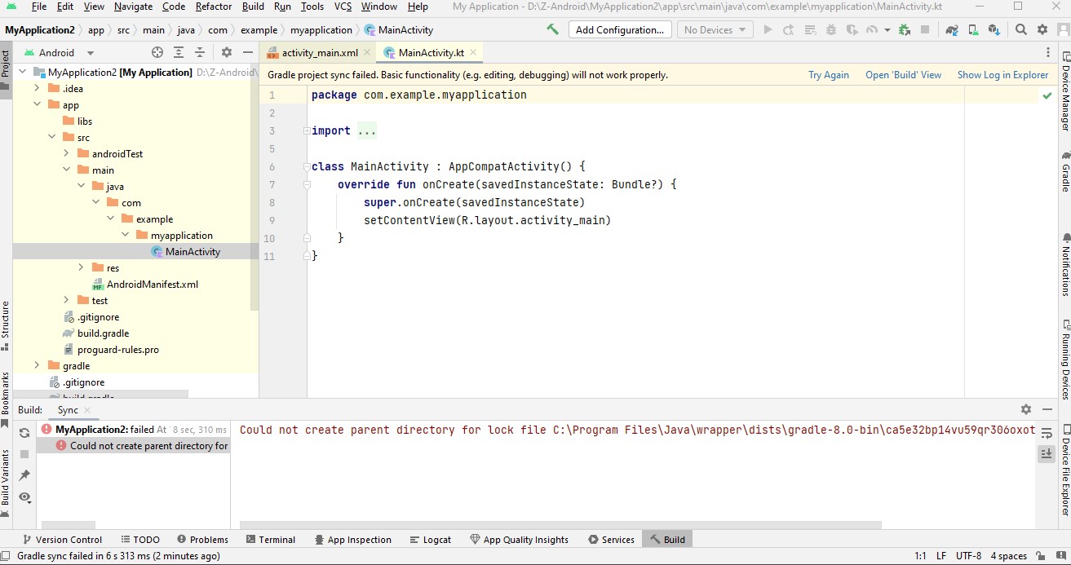Click the Try Again link
Viewport: 1071px width, 565px height.
tap(828, 75)
